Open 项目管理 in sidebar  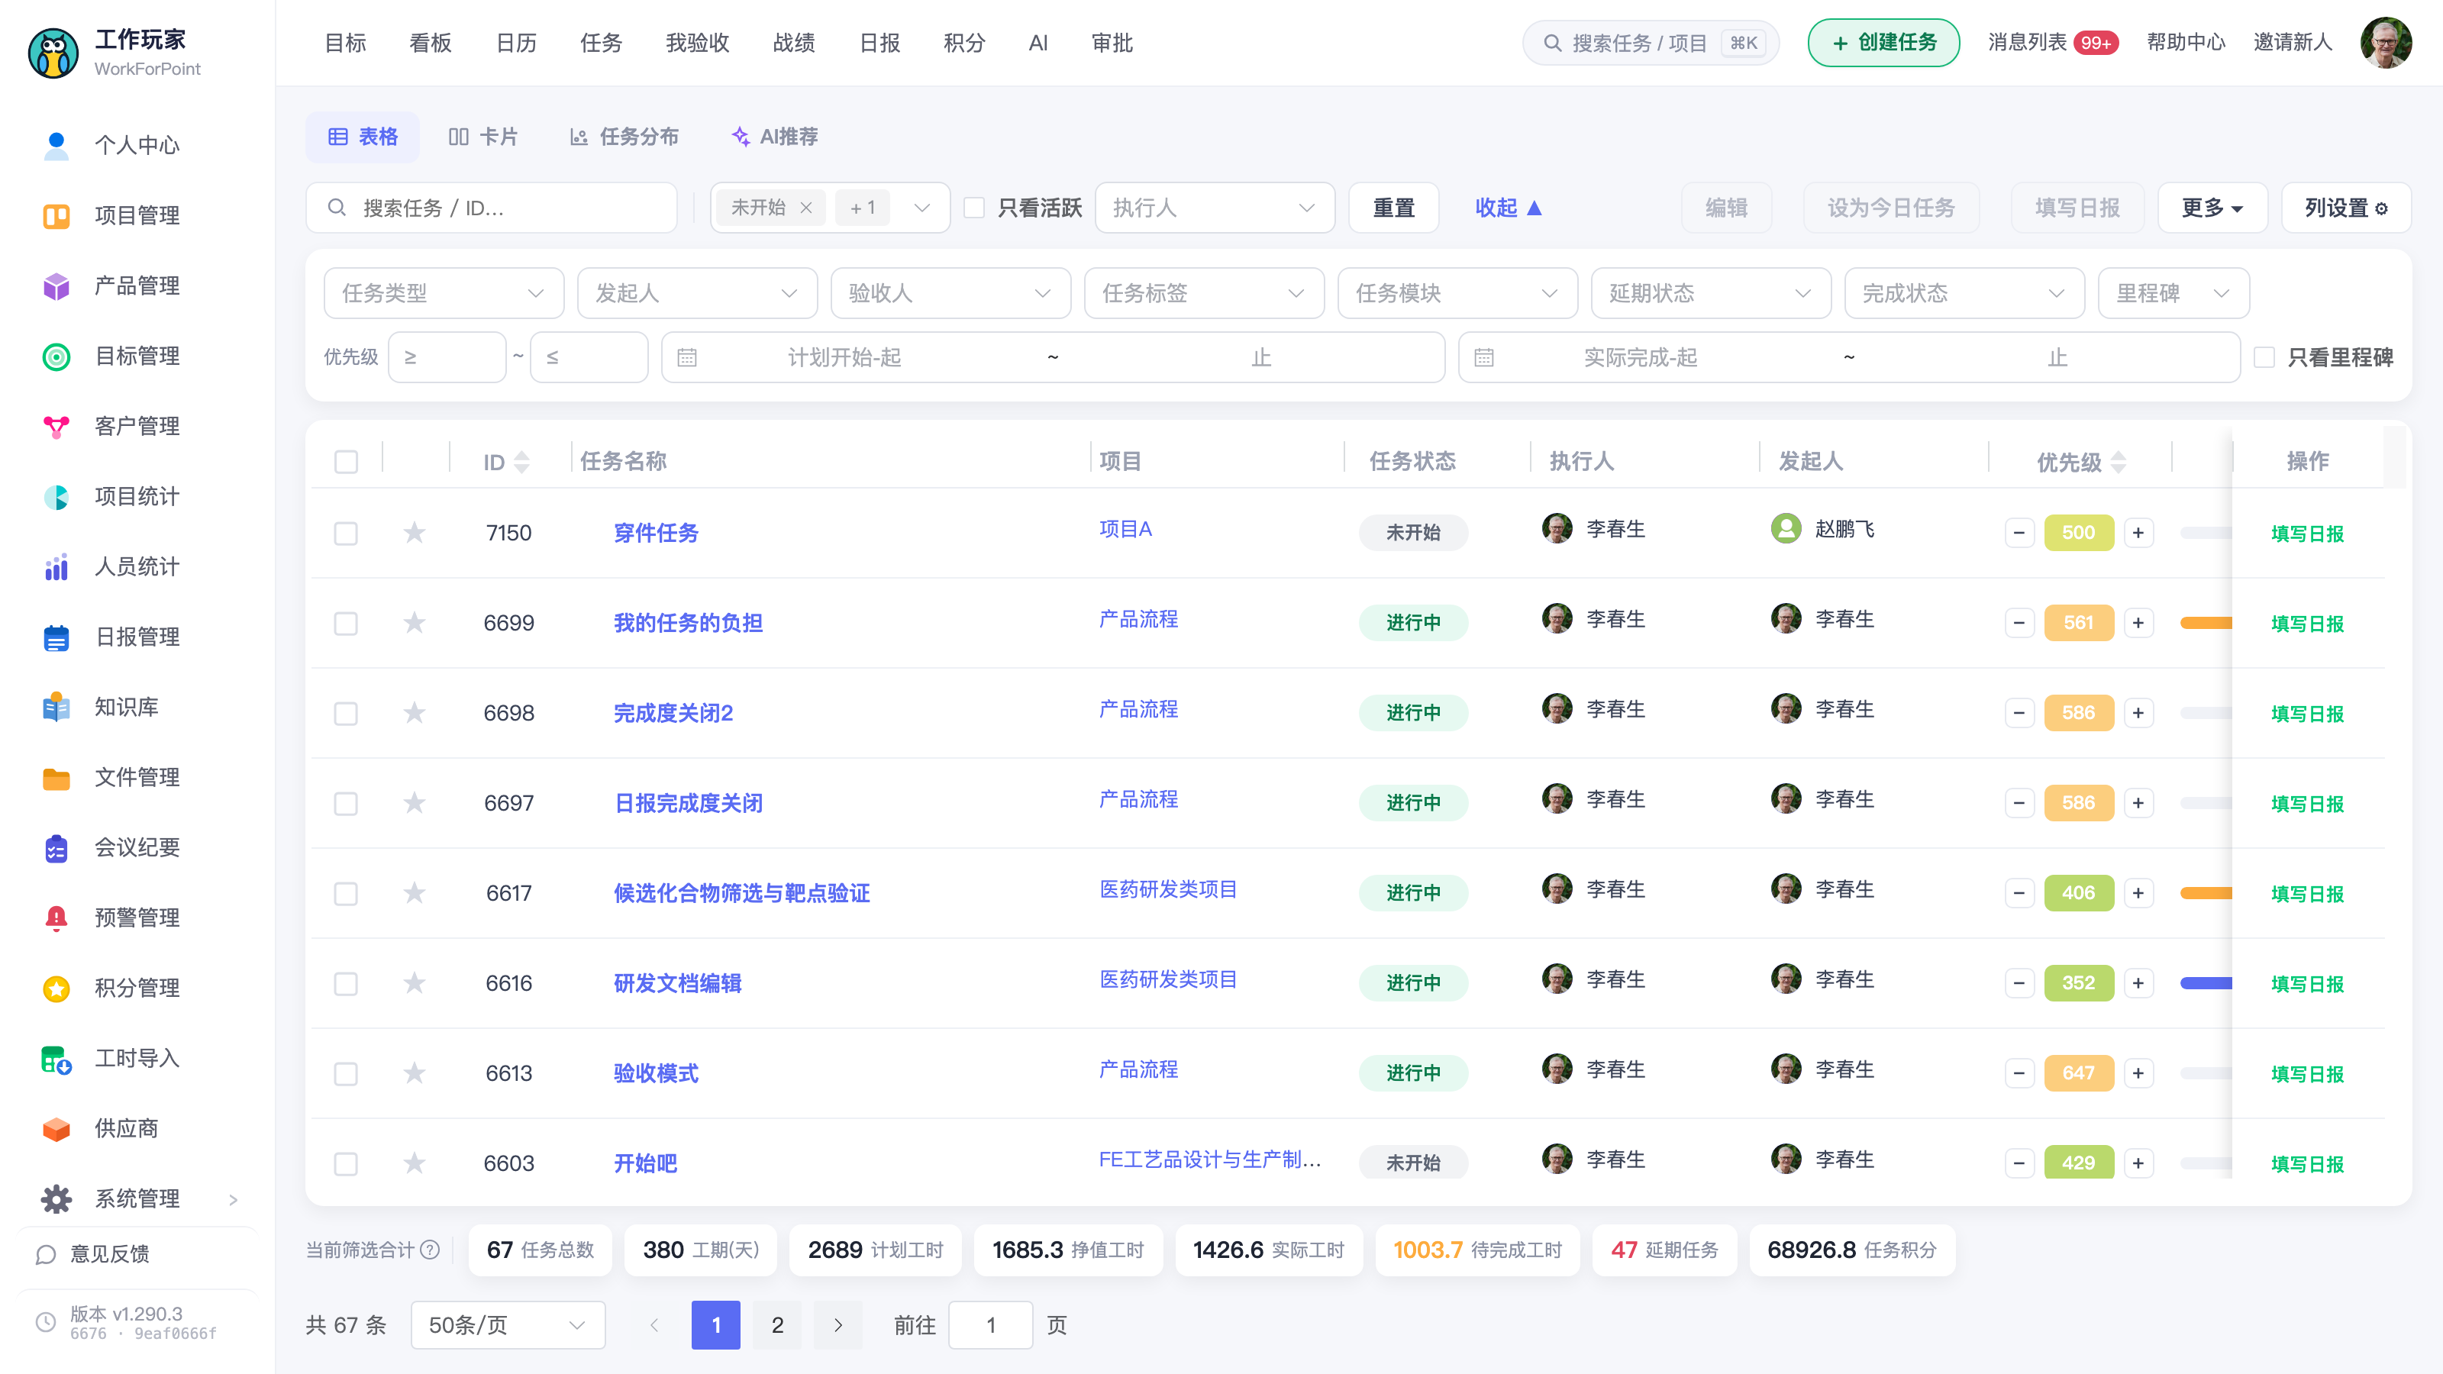pyautogui.click(x=137, y=215)
